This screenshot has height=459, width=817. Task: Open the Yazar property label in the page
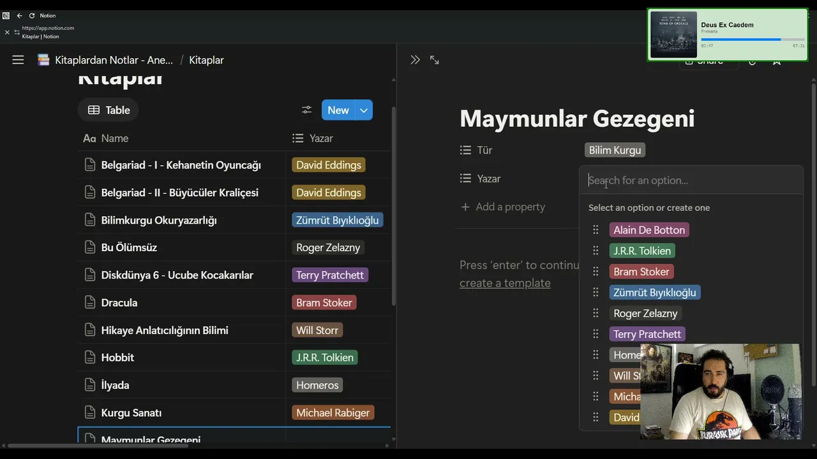click(481, 178)
